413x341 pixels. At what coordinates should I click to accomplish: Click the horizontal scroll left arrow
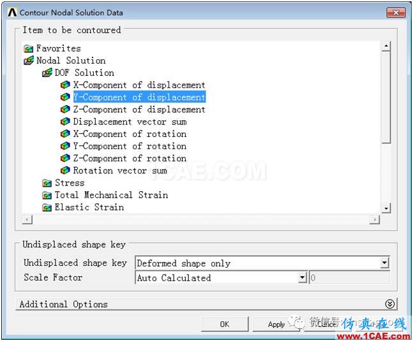pos(27,219)
